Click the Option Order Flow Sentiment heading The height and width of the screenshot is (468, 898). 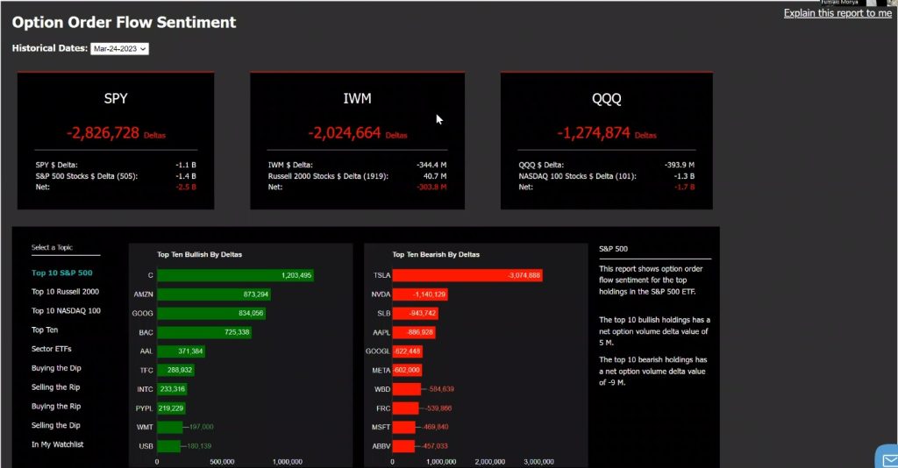click(124, 22)
